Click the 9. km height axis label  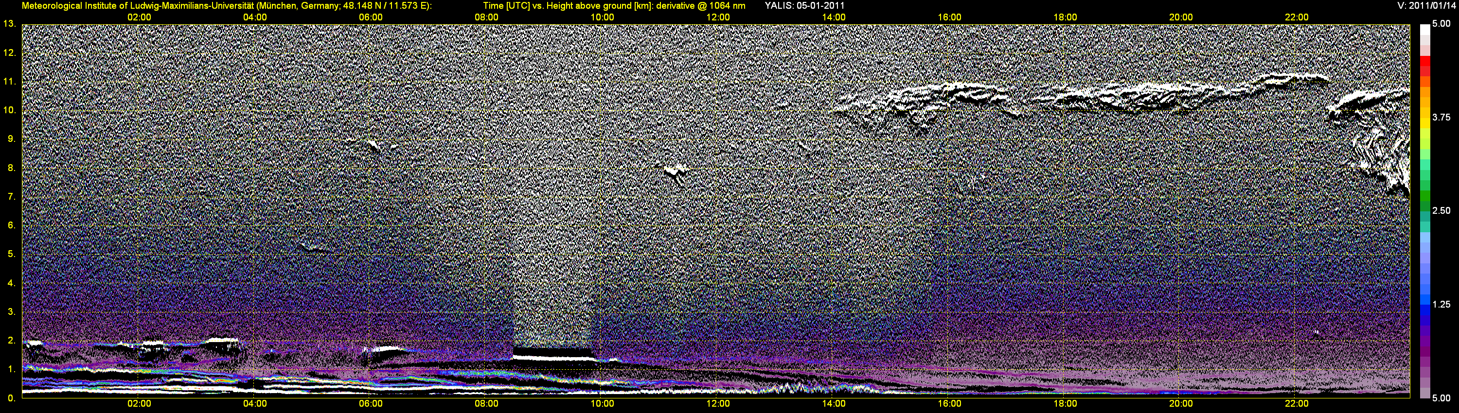tap(12, 139)
